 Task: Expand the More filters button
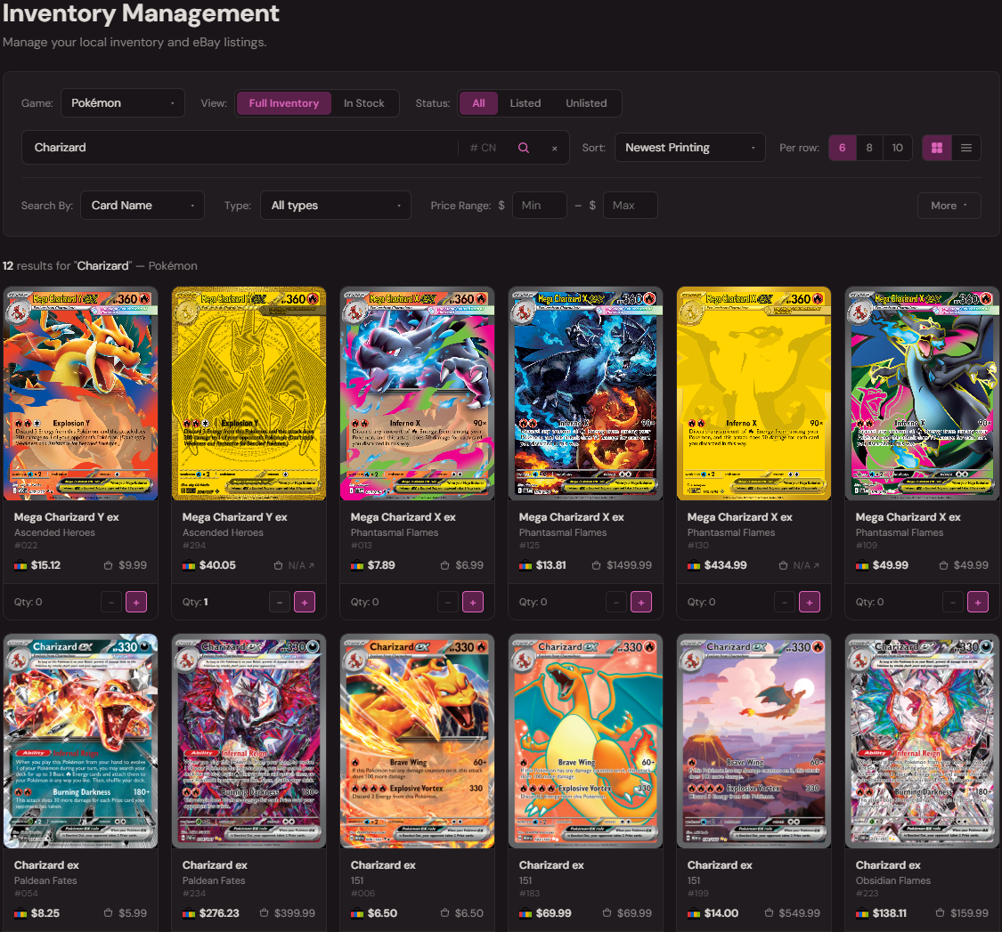click(949, 206)
